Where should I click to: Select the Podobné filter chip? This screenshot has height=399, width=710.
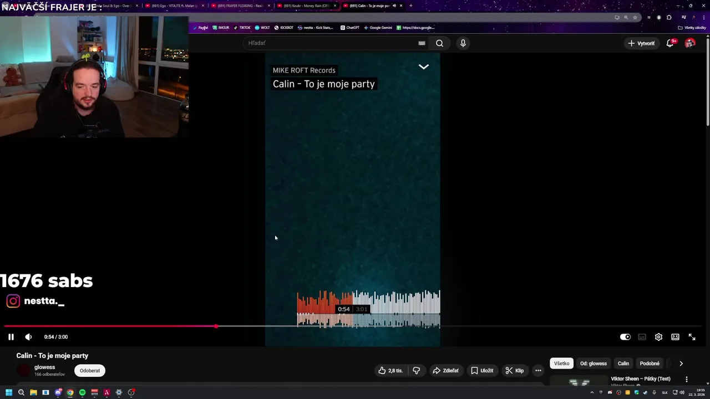(x=650, y=364)
